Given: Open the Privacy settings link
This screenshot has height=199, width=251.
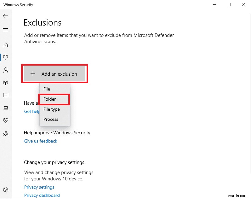Looking at the screenshot, I should (39, 187).
